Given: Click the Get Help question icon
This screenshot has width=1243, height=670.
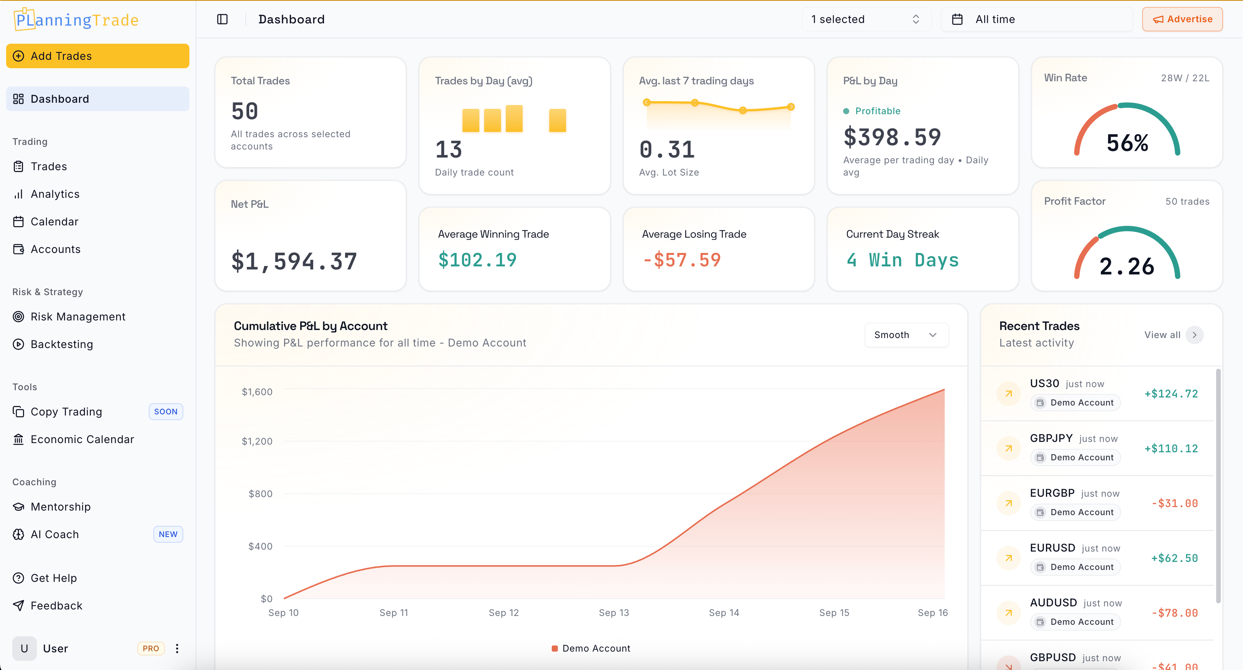Looking at the screenshot, I should [18, 578].
